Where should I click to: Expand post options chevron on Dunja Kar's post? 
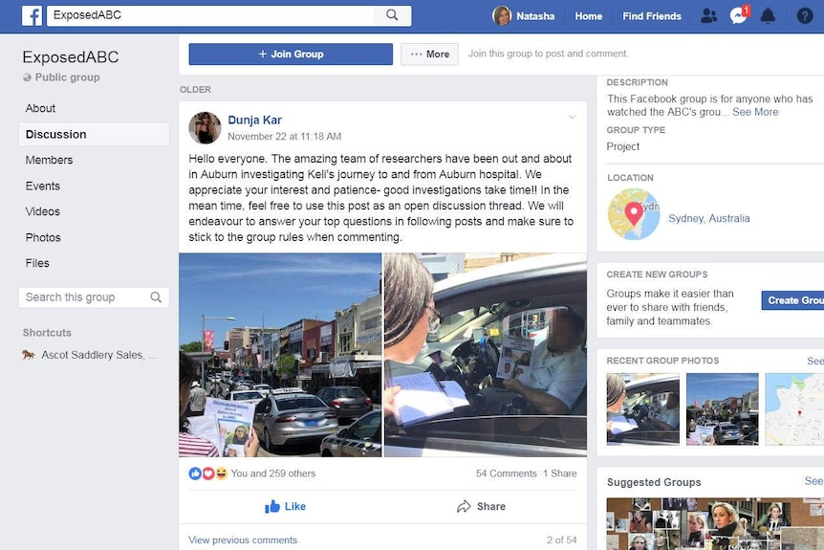tap(573, 117)
